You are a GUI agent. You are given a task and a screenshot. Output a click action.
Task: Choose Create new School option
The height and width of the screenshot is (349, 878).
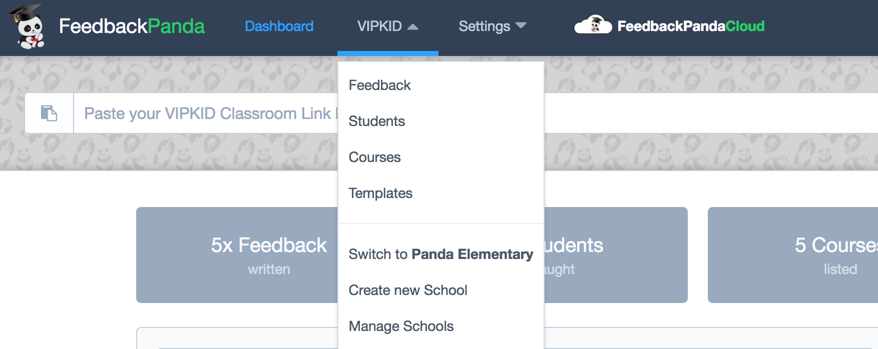pos(408,290)
